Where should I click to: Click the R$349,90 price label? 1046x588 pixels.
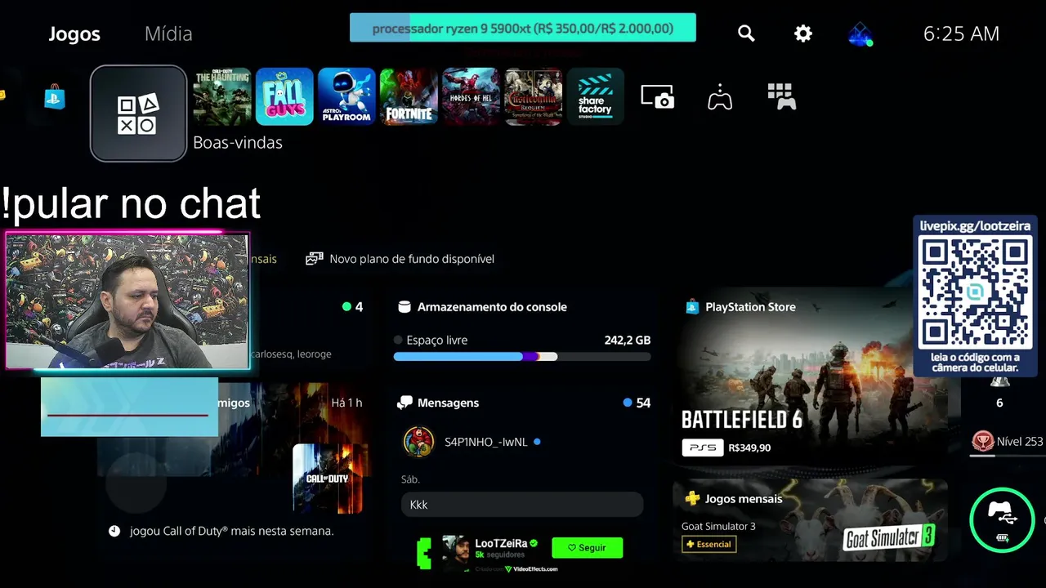[x=749, y=448]
